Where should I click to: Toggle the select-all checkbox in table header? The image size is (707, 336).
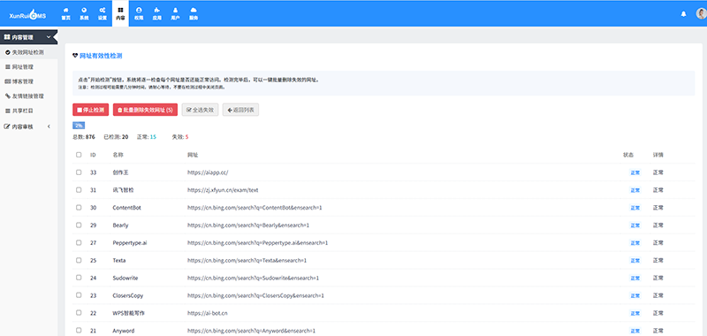click(79, 155)
